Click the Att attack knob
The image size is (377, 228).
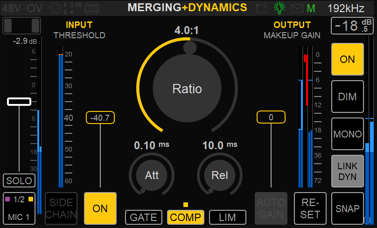point(152,175)
